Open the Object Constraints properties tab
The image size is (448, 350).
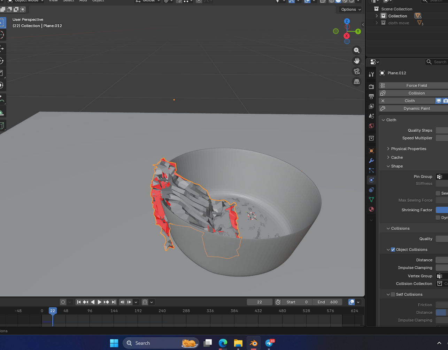coord(371,190)
